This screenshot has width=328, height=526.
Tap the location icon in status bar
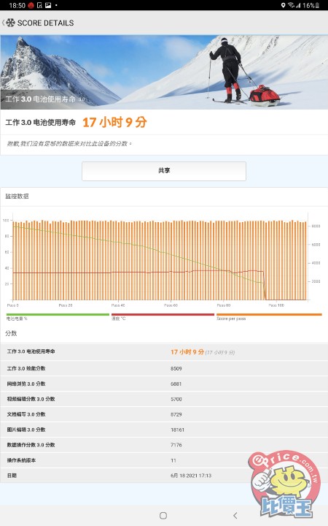click(x=283, y=5)
